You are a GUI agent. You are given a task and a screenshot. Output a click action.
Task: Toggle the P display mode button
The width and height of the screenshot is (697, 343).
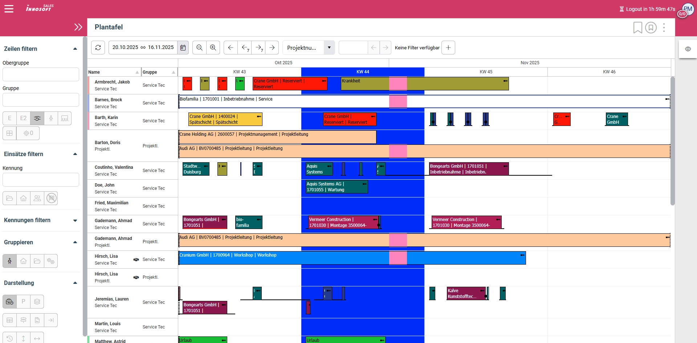23,302
